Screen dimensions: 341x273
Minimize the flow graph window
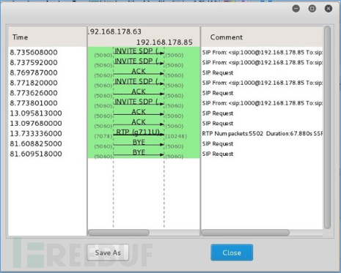[x=296, y=9]
